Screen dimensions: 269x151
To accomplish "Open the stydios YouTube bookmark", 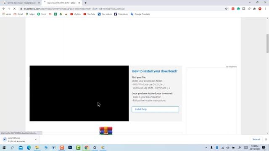I will pos(76,14).
